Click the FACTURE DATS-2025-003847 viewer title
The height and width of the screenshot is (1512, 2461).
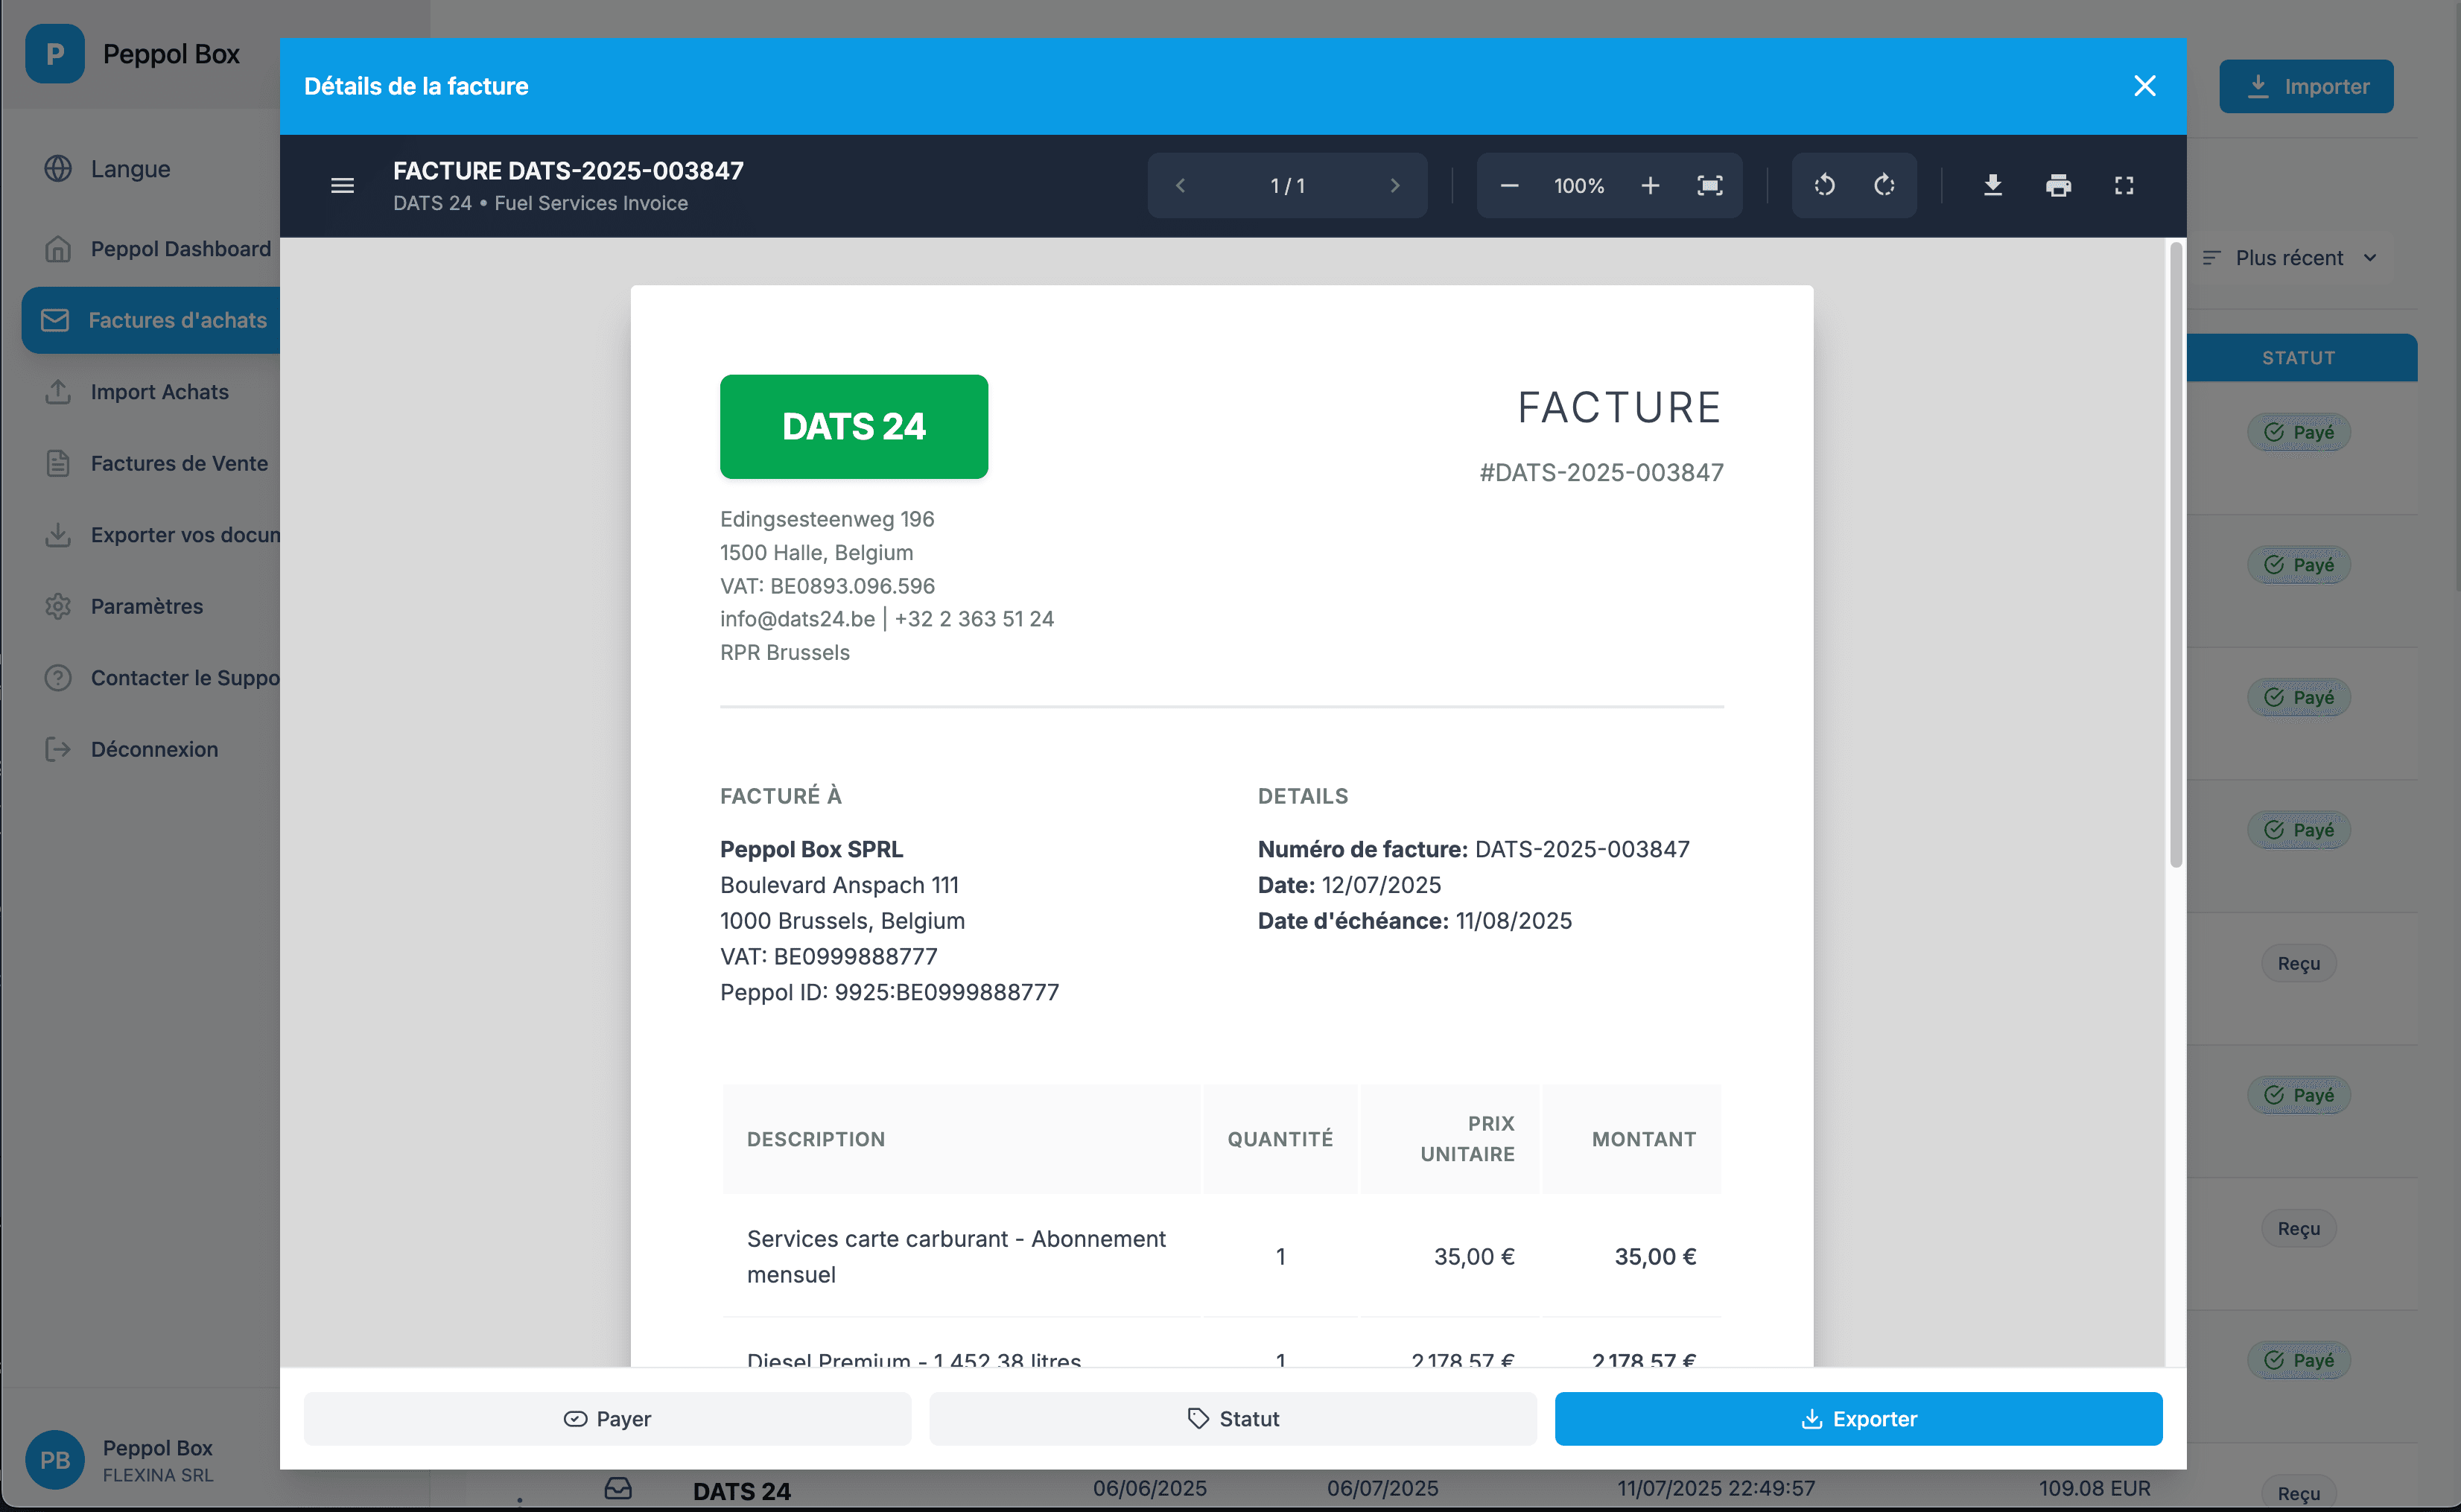click(x=568, y=171)
